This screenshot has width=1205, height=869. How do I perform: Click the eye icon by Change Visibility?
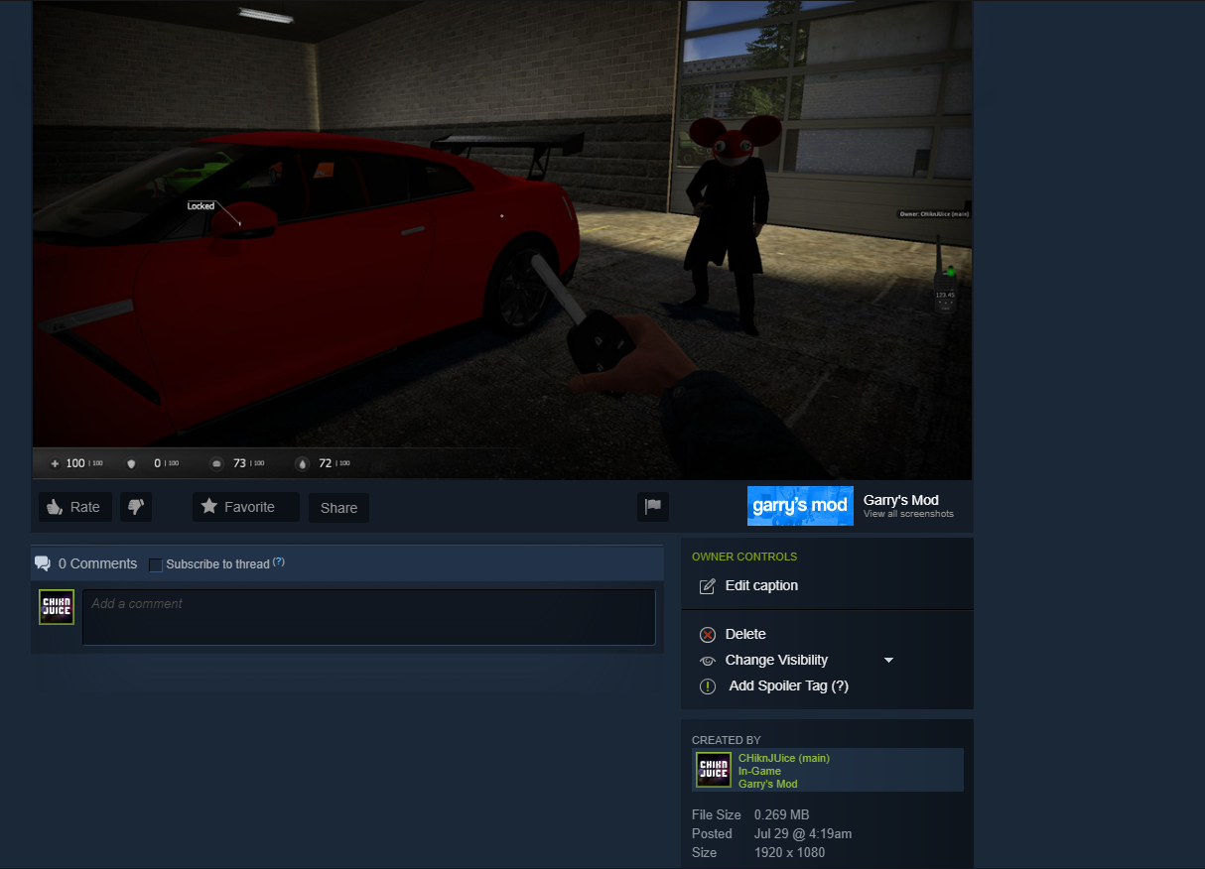[x=708, y=661]
